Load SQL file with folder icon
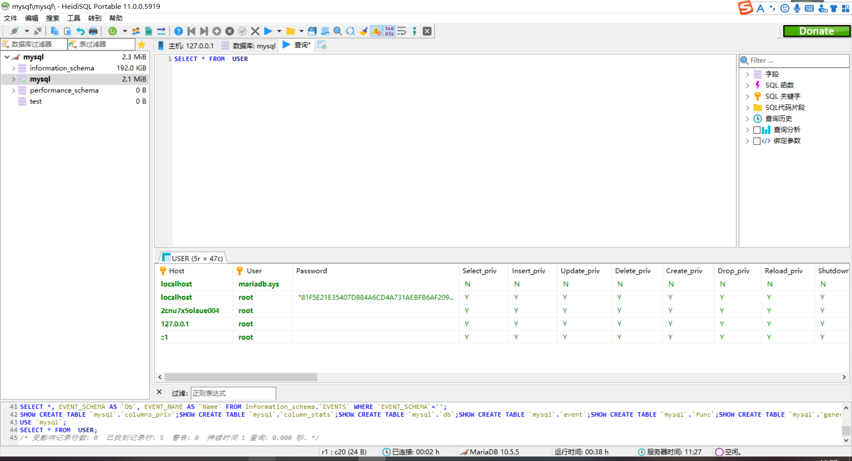 tap(291, 31)
